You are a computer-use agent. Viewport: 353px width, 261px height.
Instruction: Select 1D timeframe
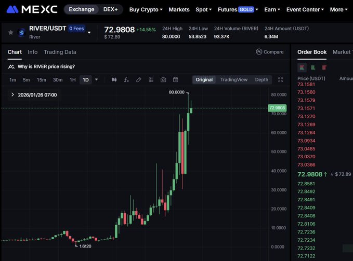pos(86,80)
